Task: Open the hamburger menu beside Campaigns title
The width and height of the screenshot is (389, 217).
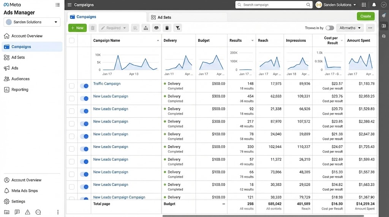Action: click(x=70, y=5)
